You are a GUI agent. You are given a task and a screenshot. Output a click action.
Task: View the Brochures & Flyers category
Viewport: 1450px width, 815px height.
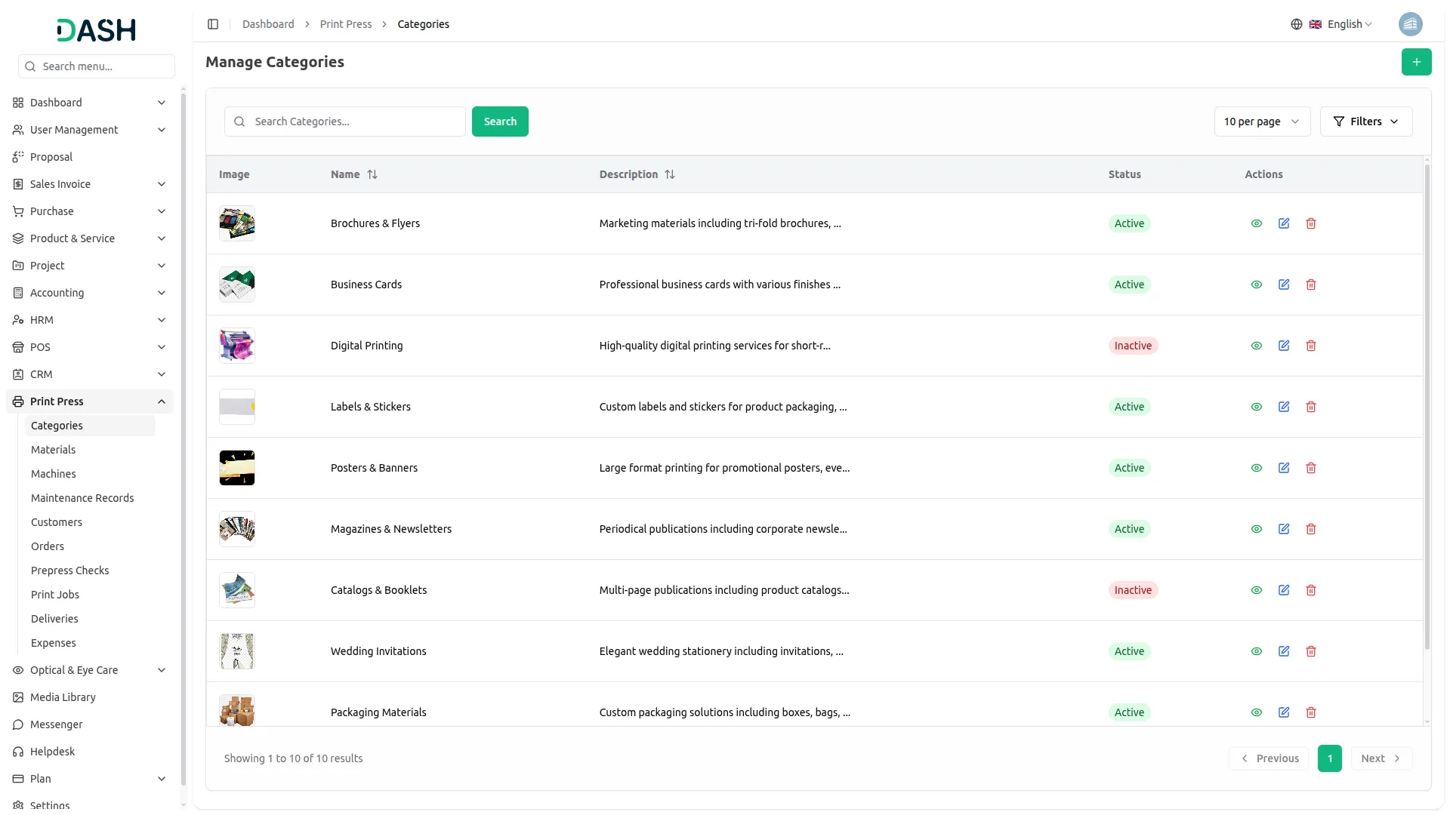pyautogui.click(x=1256, y=223)
